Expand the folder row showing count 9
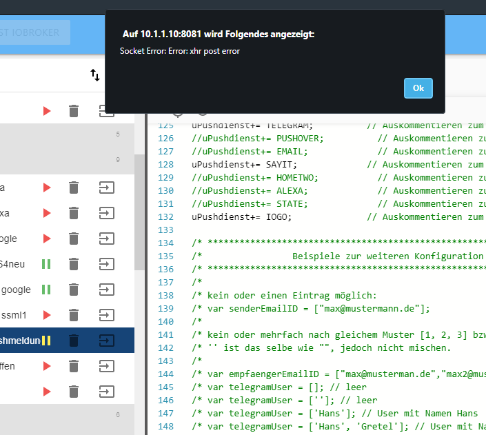This screenshot has height=435, width=486. [62, 161]
